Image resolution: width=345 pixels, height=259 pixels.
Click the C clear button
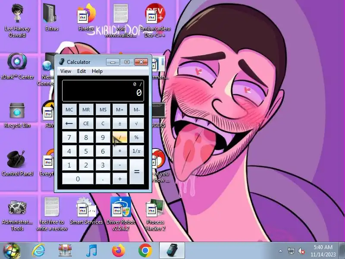(103, 123)
